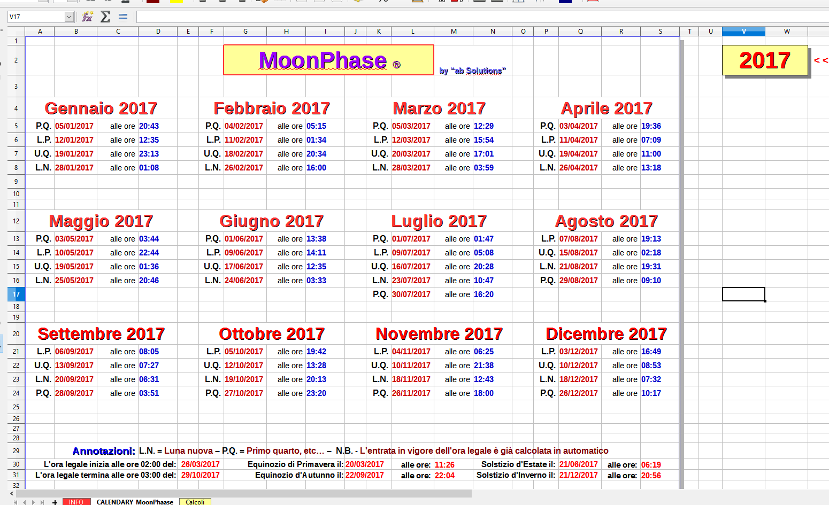Select the CALENDARY MoonPhaase sheet tab

[x=135, y=502]
